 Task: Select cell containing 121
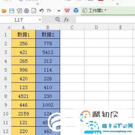[x=24, y=122]
